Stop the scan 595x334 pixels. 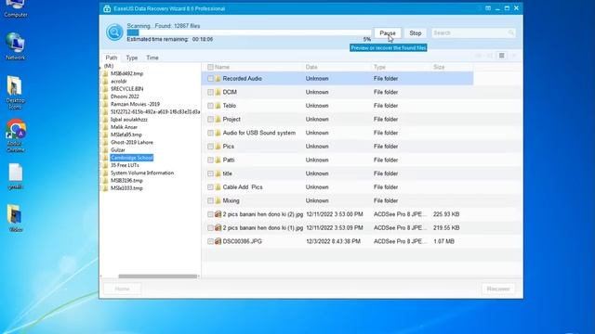[416, 33]
